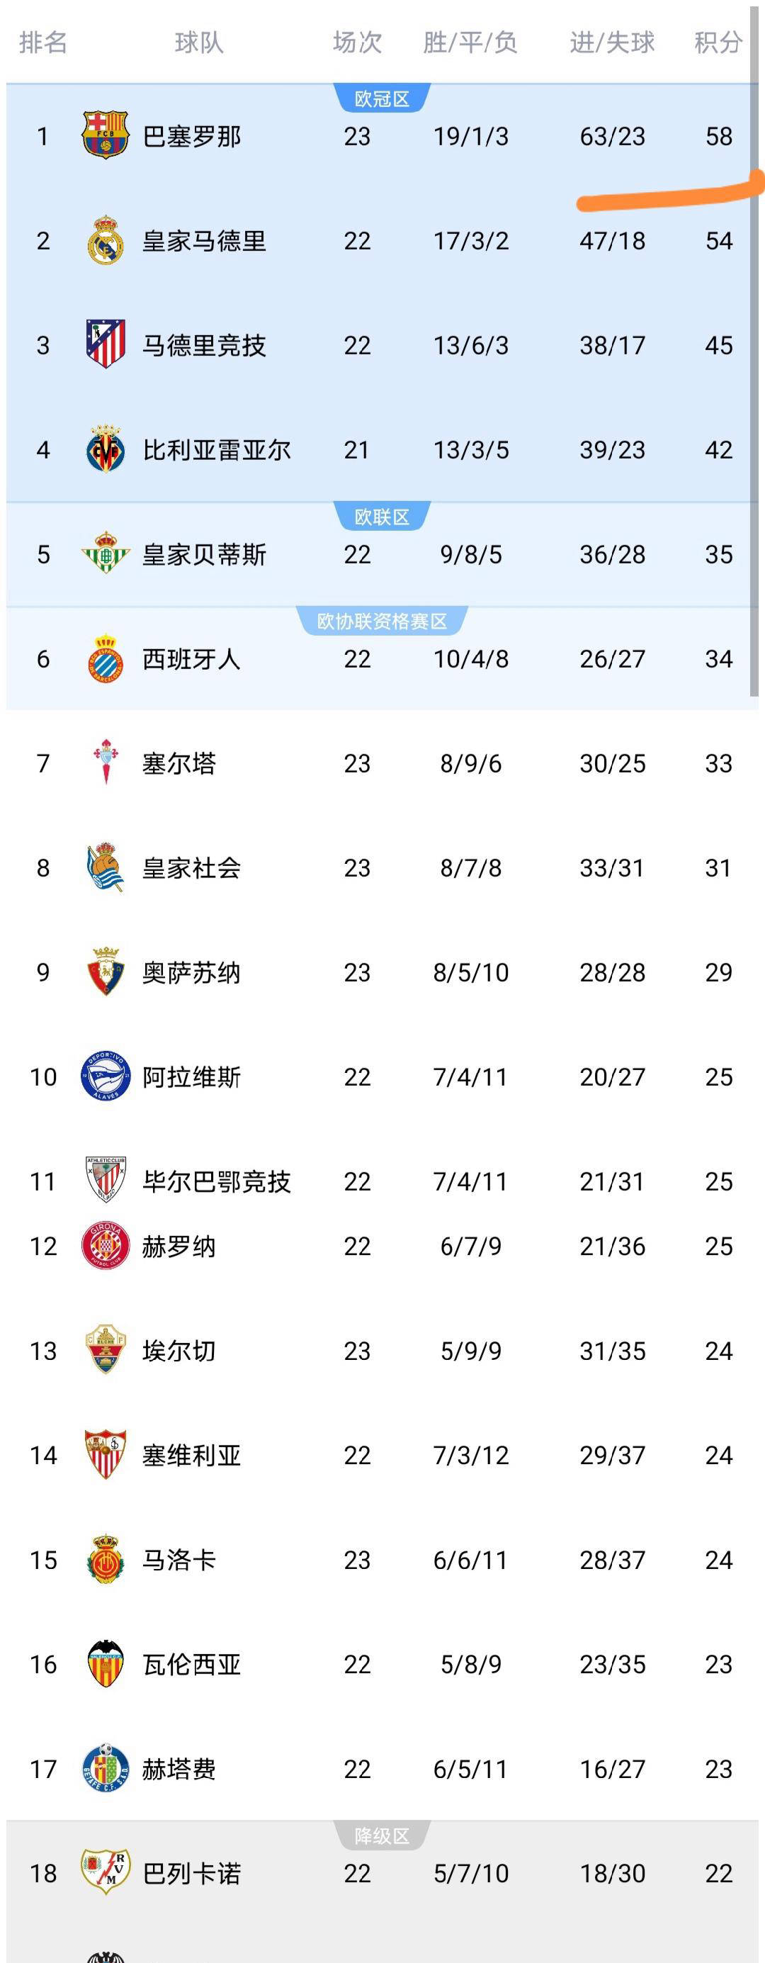Select team name 瓦伦西亚
The height and width of the screenshot is (1963, 765).
tap(192, 1663)
